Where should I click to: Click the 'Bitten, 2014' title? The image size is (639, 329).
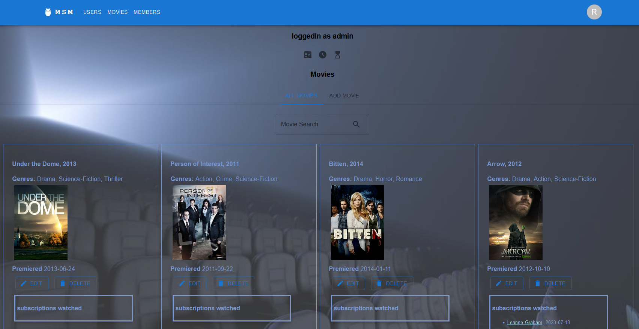[346, 164]
